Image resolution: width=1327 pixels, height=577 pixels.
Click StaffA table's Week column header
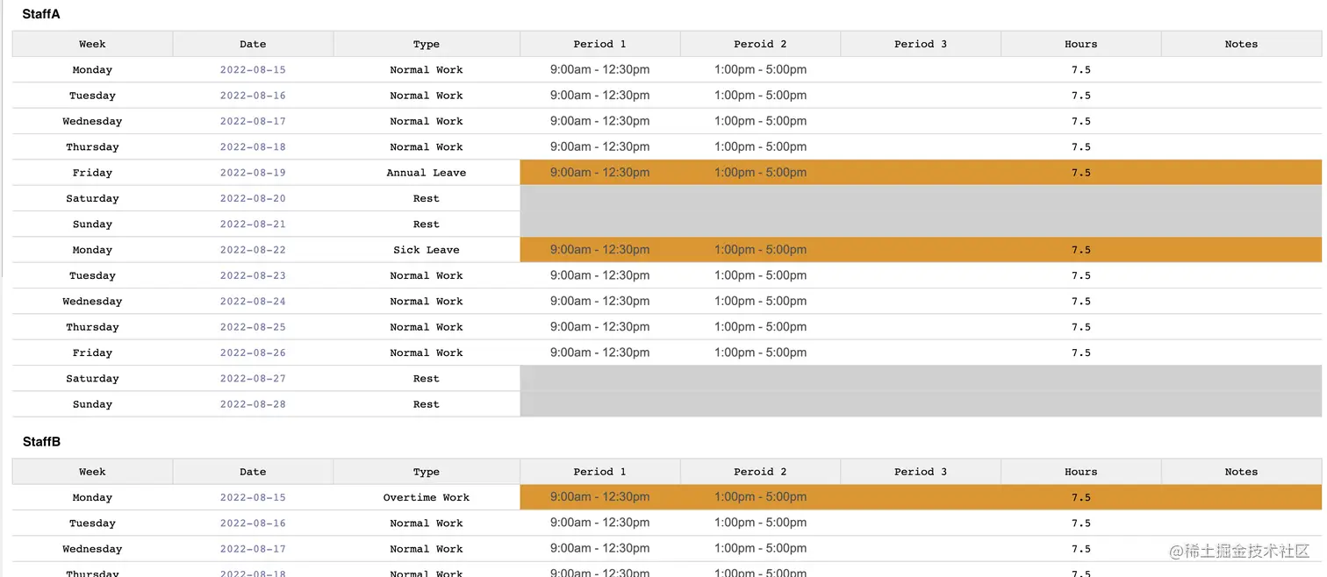click(x=92, y=44)
